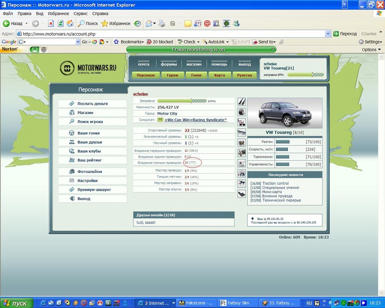Go to the browser Home page
The width and height of the screenshot is (385, 308).
(x=70, y=24)
